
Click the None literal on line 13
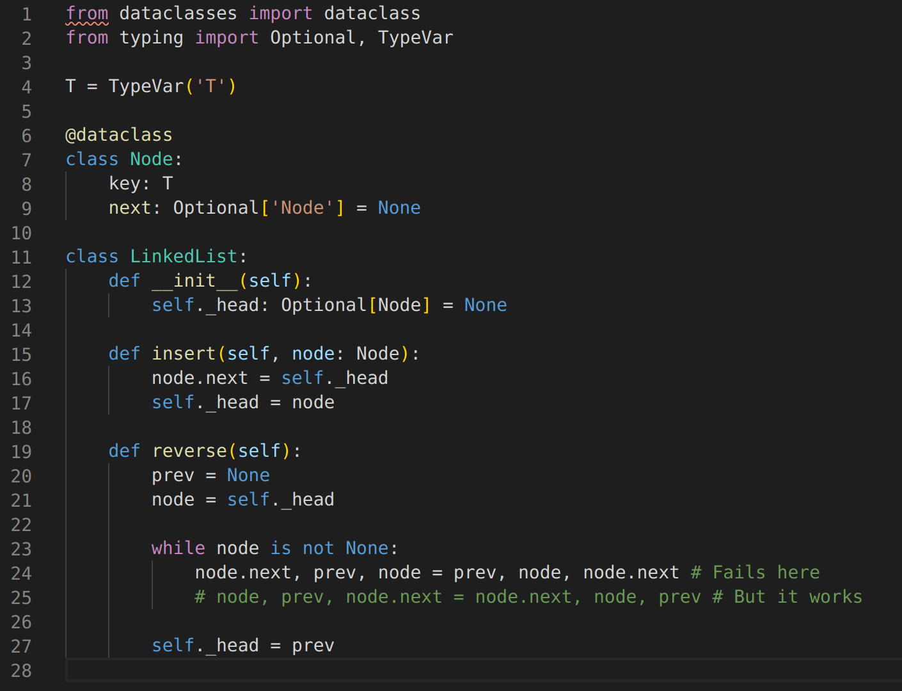(x=485, y=305)
